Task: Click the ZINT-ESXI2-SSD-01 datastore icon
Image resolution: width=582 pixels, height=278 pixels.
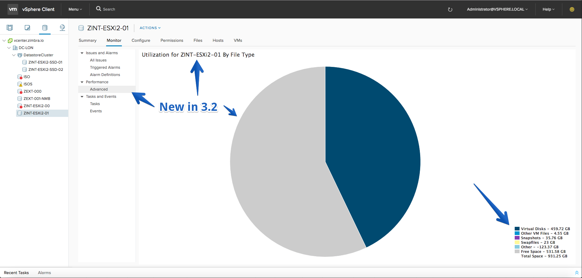Action: 25,62
